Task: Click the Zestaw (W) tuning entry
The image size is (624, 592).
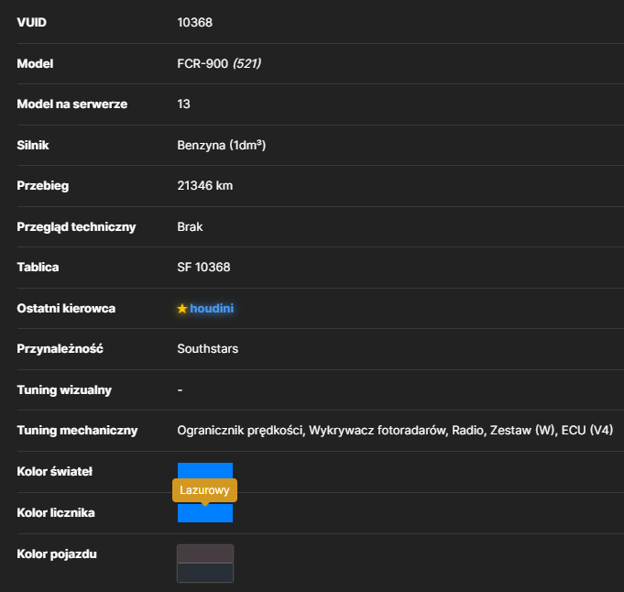Action: (523, 431)
